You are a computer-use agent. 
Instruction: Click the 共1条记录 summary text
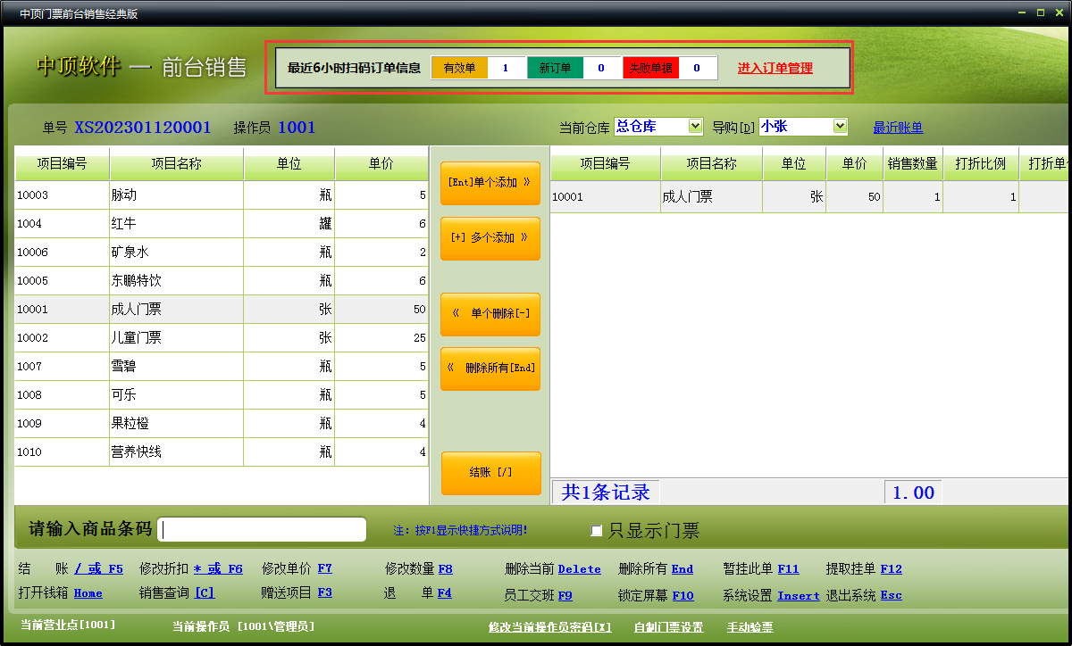[606, 493]
